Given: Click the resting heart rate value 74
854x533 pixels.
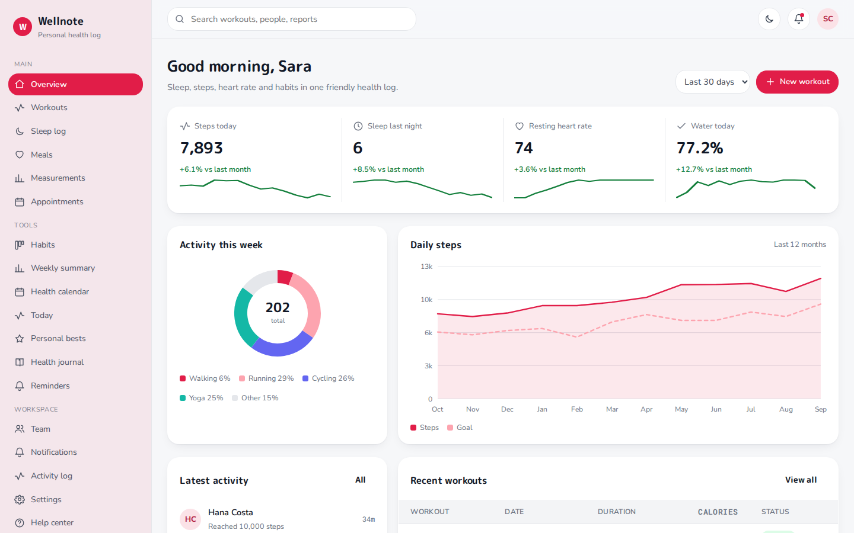Looking at the screenshot, I should click(x=524, y=148).
